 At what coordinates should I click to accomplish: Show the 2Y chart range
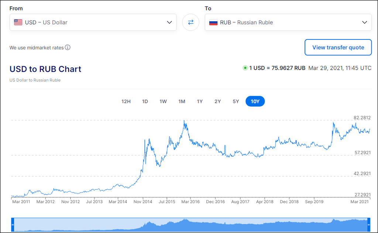tap(218, 101)
